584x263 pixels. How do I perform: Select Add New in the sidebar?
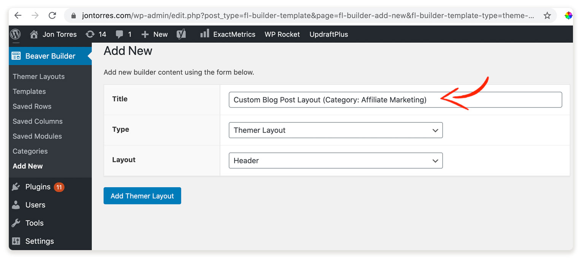(28, 166)
